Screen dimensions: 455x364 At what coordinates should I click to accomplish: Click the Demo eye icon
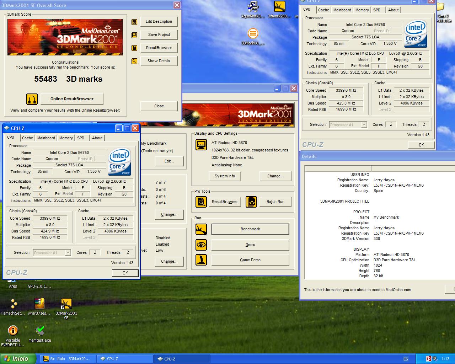pyautogui.click(x=201, y=245)
